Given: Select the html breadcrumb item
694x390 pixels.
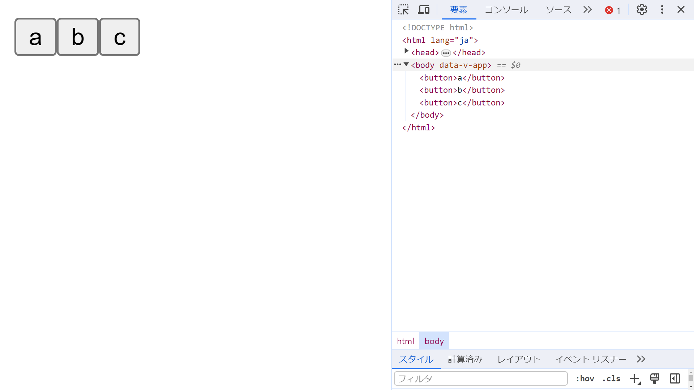Looking at the screenshot, I should (x=405, y=341).
